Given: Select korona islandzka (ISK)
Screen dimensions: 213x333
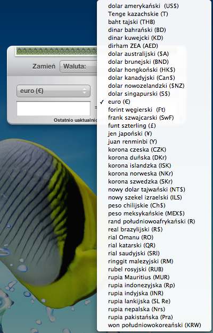Looking at the screenshot, I should point(154,165).
